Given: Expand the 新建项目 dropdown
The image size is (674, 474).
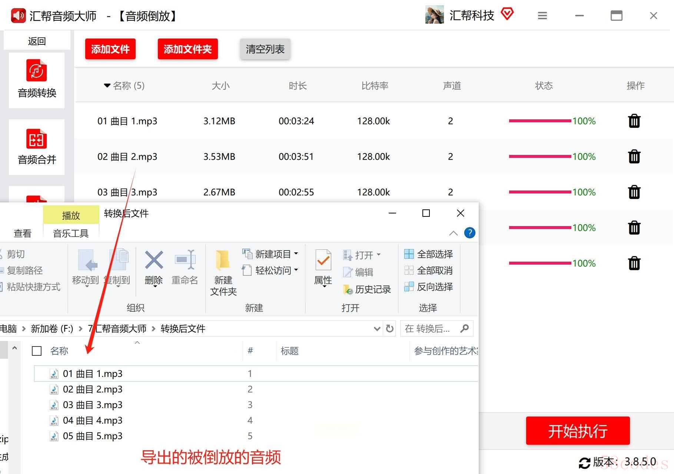Looking at the screenshot, I should 296,254.
